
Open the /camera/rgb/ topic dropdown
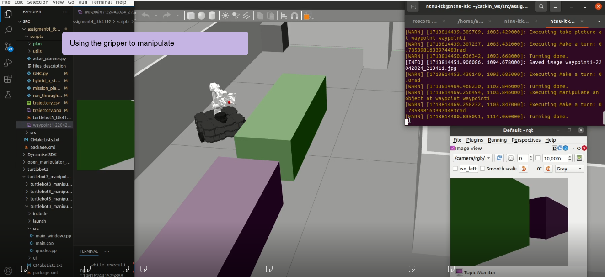point(472,158)
